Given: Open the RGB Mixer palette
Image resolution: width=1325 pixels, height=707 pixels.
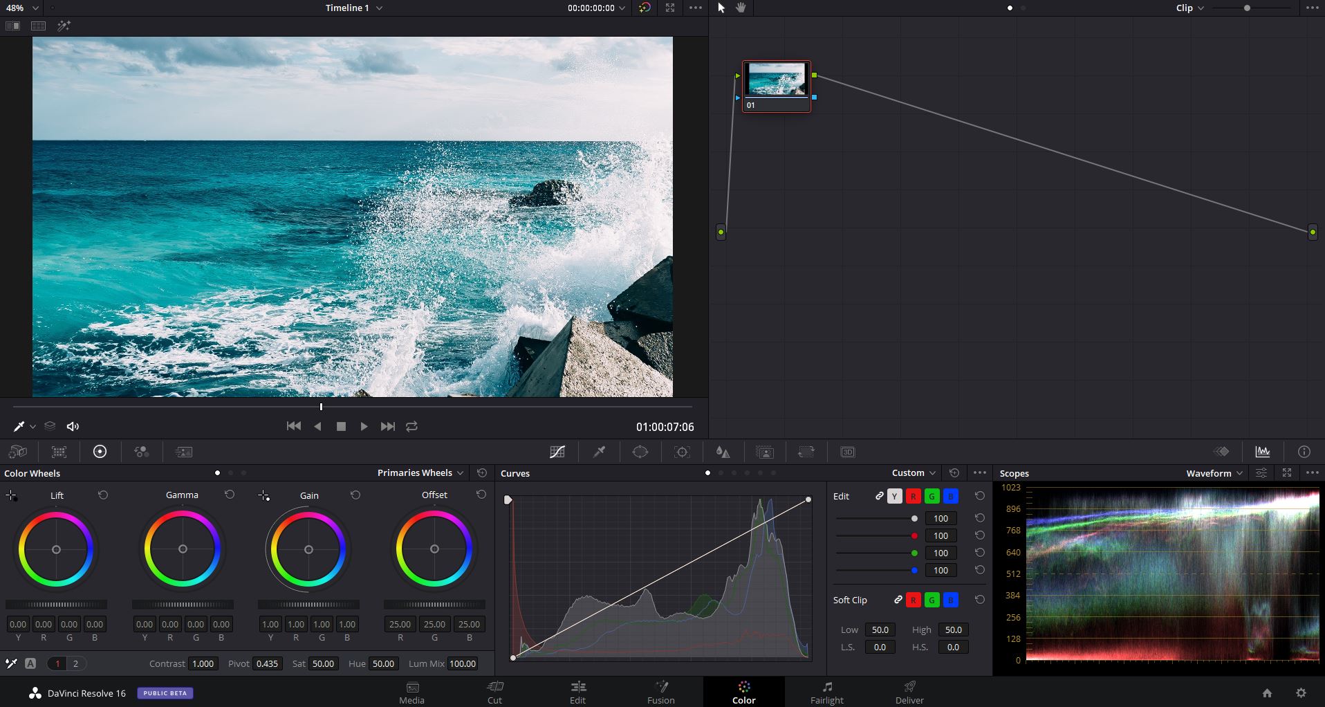Looking at the screenshot, I should (x=141, y=452).
